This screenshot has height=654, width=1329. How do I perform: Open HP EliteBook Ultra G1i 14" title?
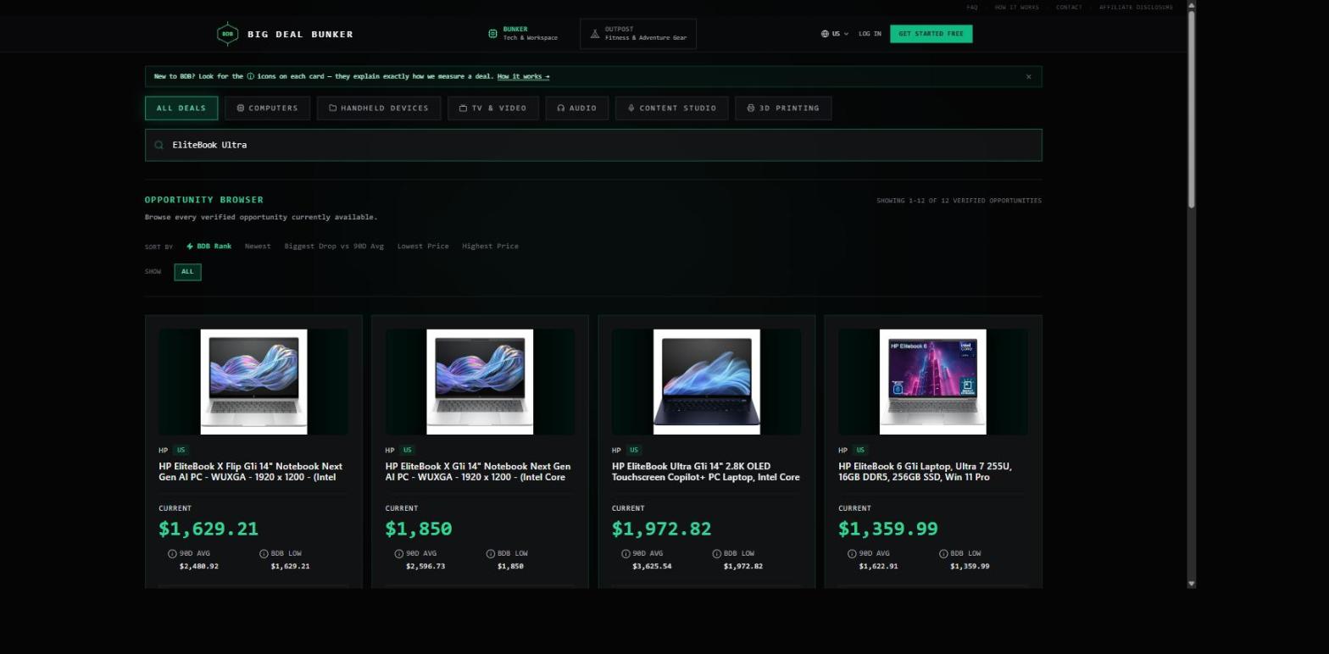click(706, 472)
